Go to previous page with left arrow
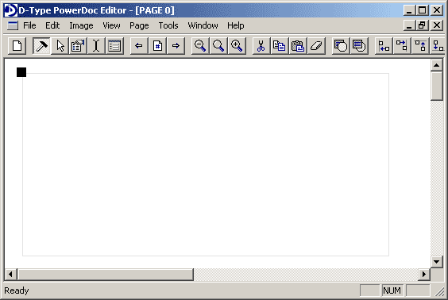The width and height of the screenshot is (448, 300). (x=139, y=46)
